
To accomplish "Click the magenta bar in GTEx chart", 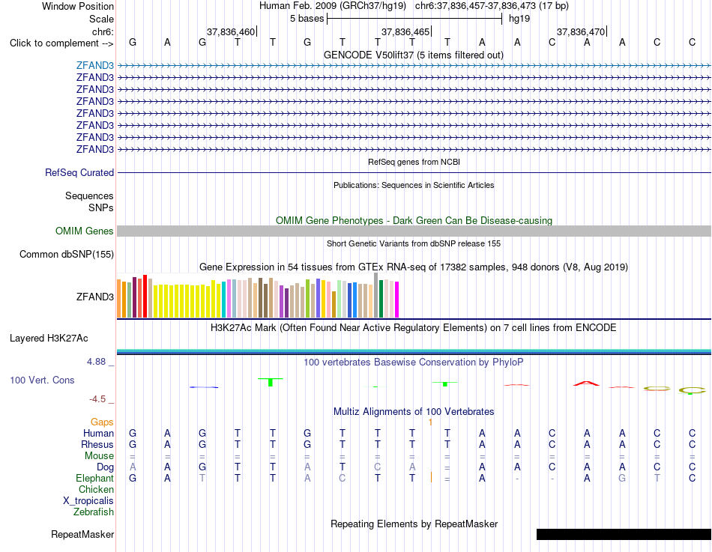I will 397,300.
